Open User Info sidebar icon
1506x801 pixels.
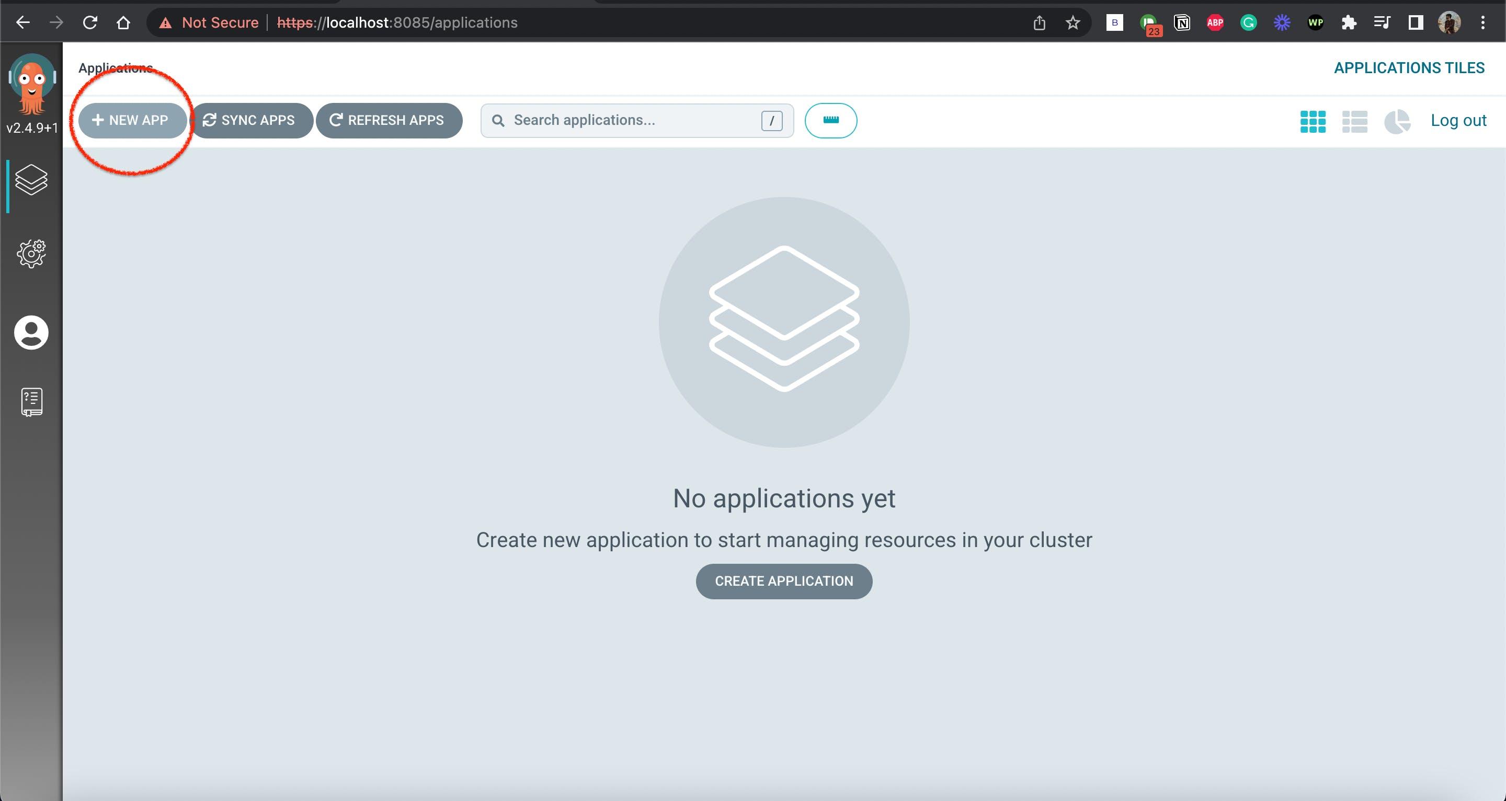coord(31,332)
